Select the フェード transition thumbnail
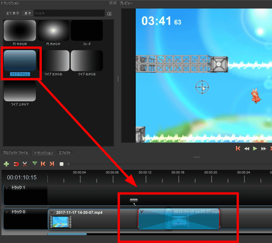272x243 pixels. tap(87, 31)
